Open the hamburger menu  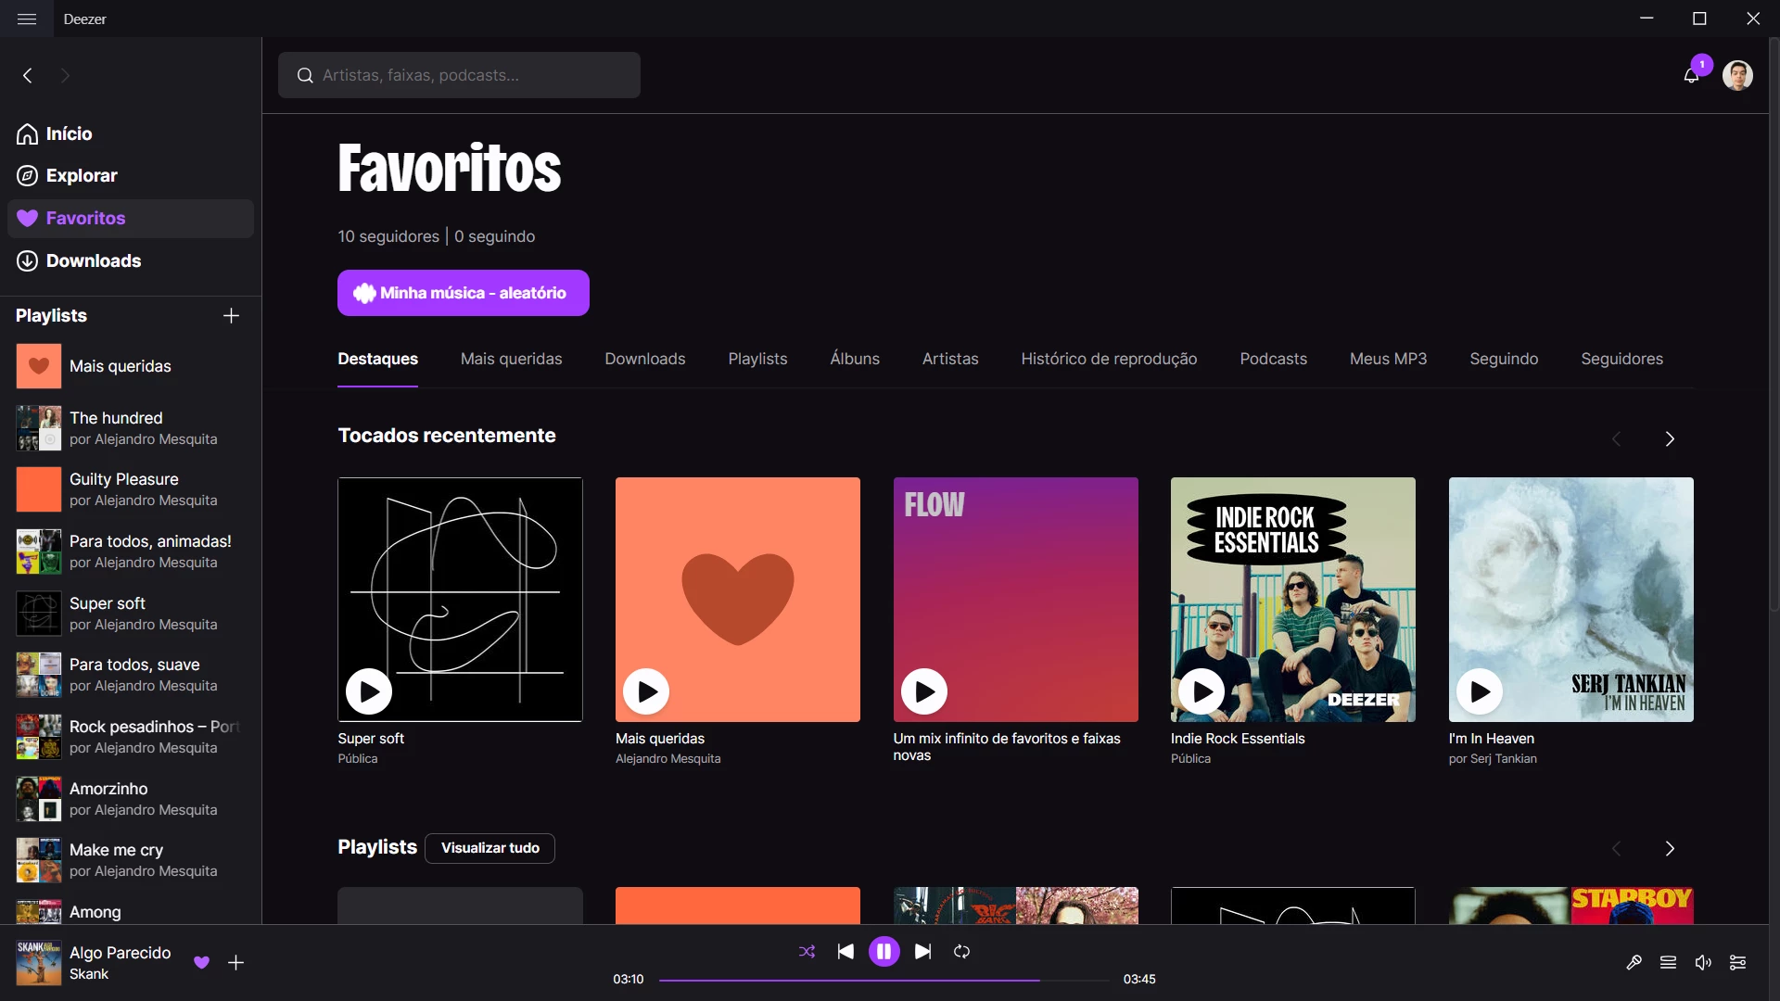coord(27,19)
